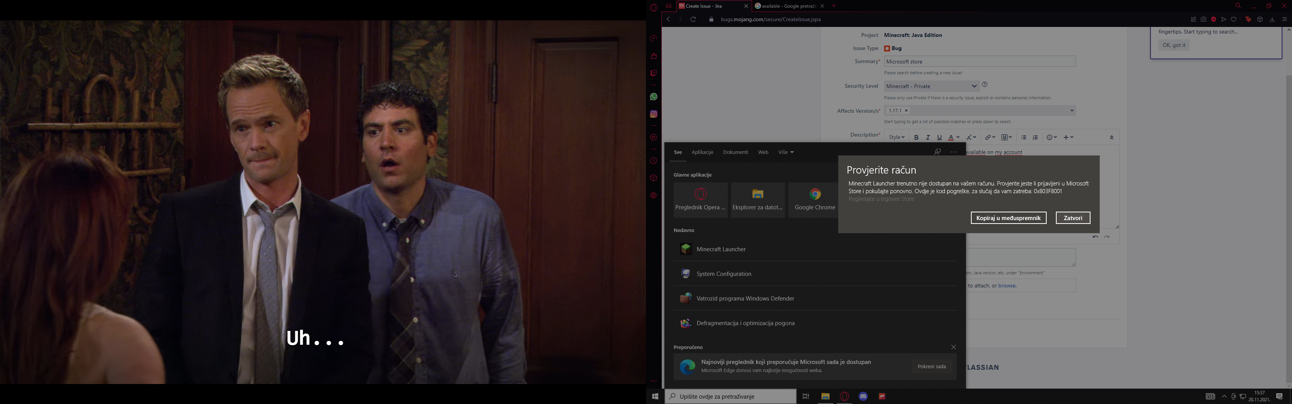This screenshot has height=404, width=1292.
Task: Insert a numbered list in Description
Action: pos(1035,137)
